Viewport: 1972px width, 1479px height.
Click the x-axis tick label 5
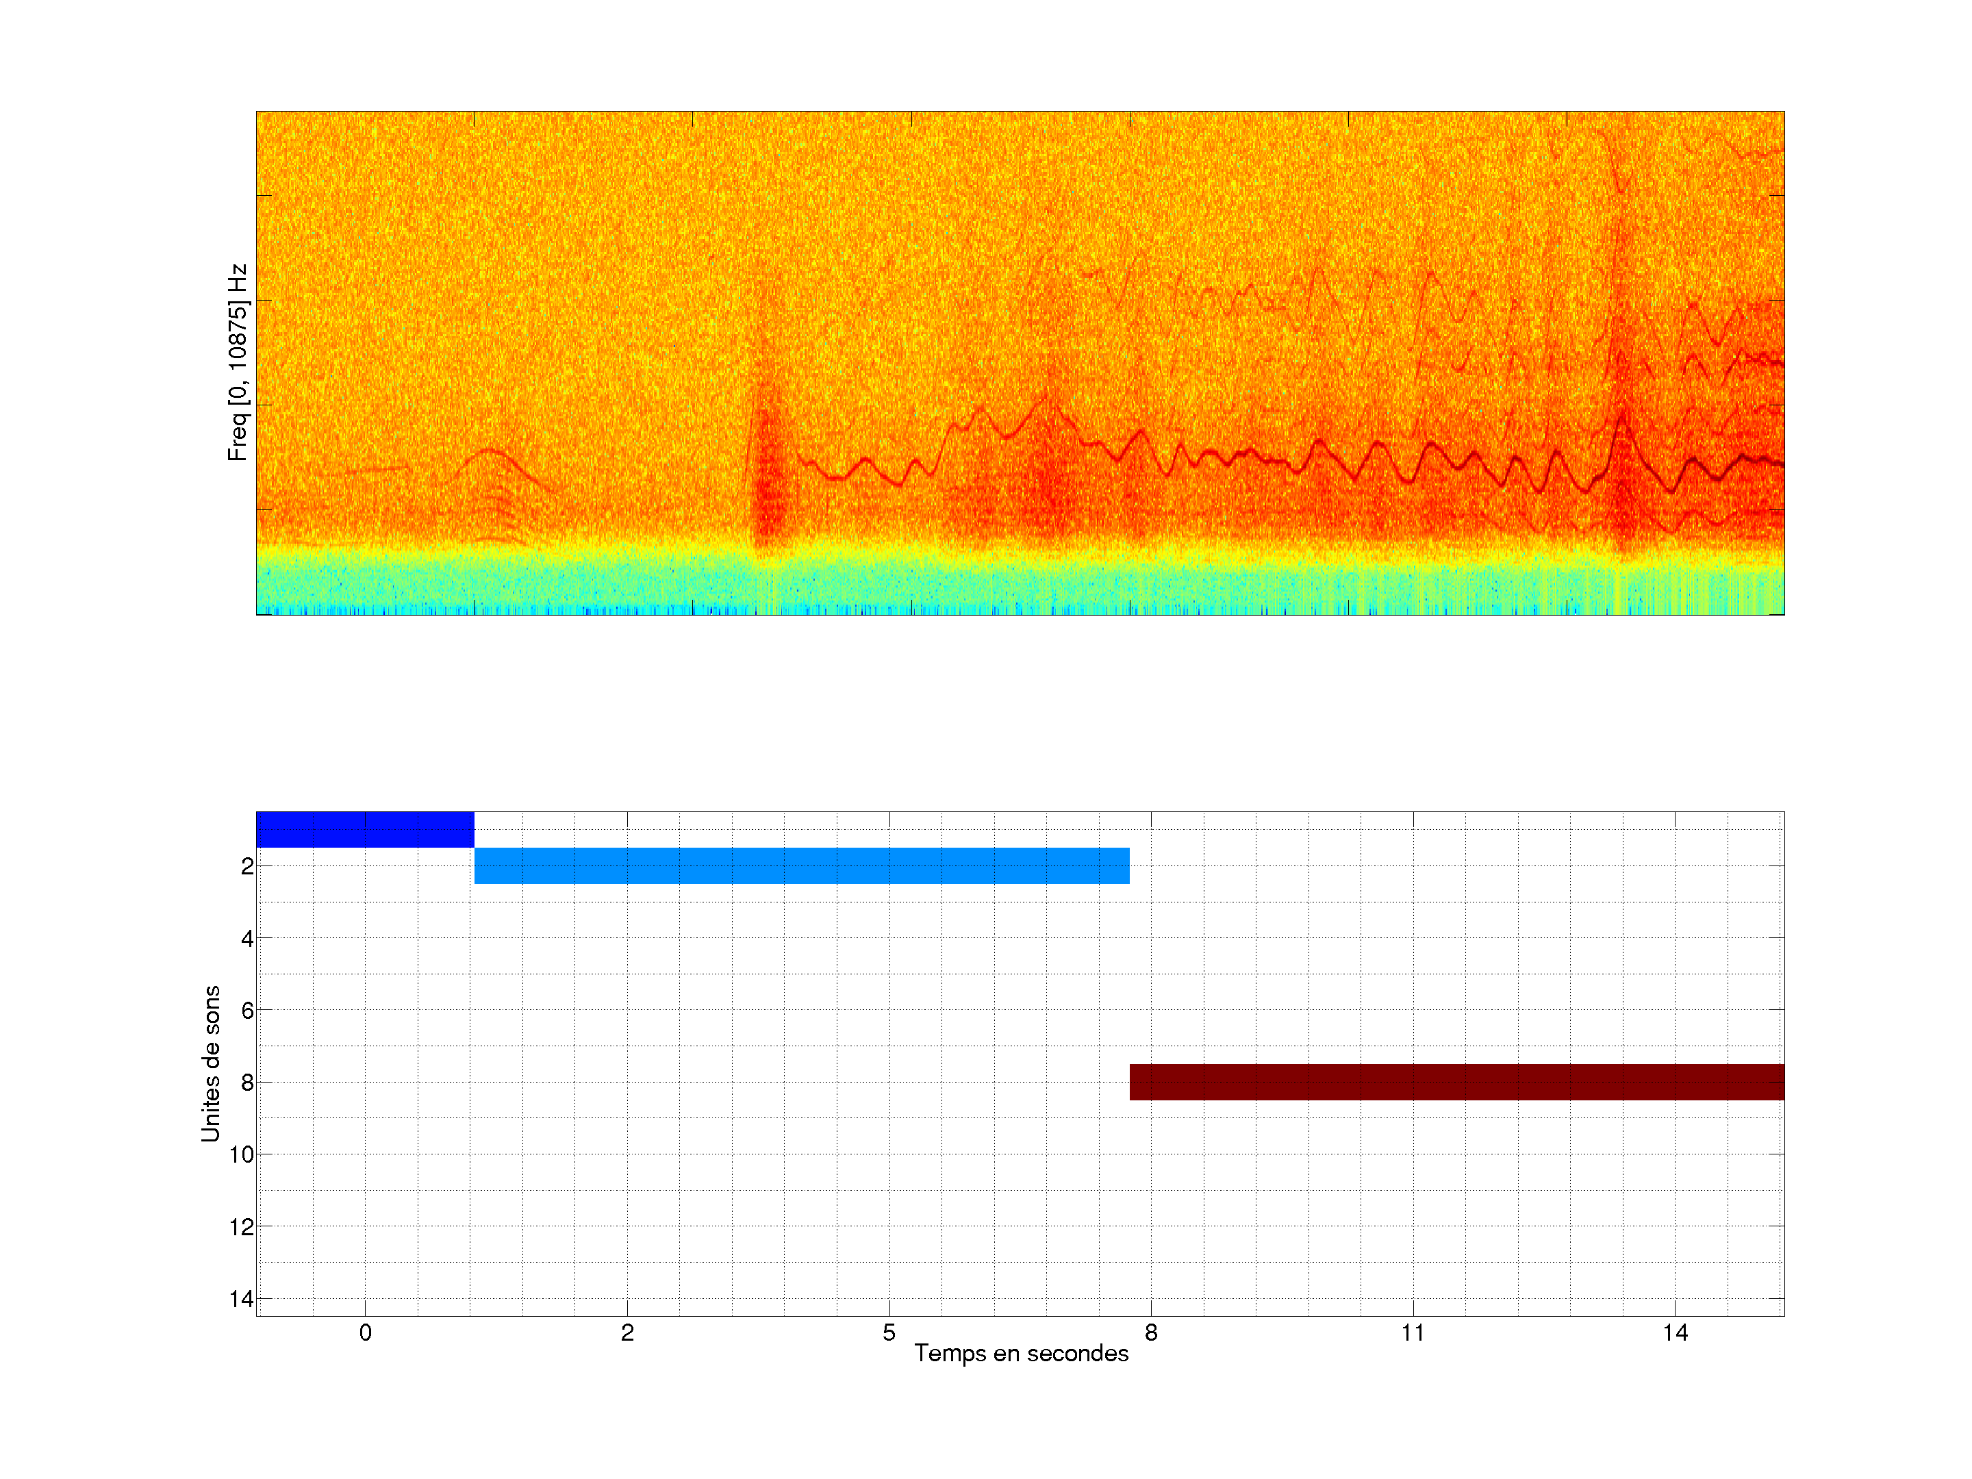pyautogui.click(x=889, y=1332)
